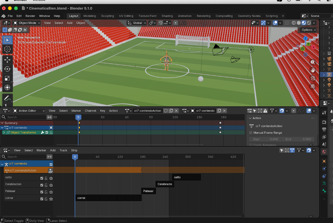Screen dimensions: 333x223
Task: Uncheck the Celebracion track mute checkbox
Action: click(42, 185)
